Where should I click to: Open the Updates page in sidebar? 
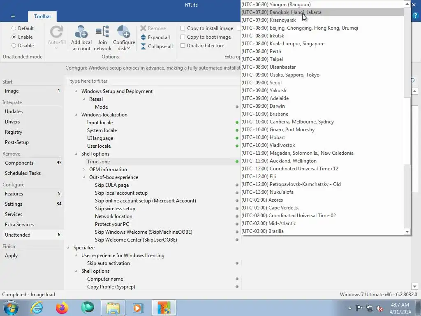pyautogui.click(x=14, y=111)
